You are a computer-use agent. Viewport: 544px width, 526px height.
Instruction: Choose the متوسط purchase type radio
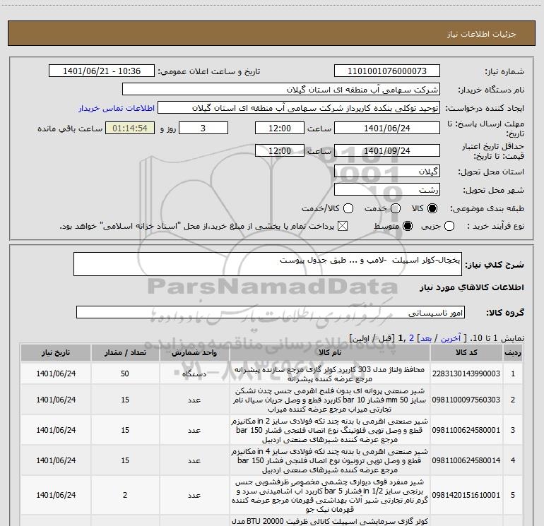pyautogui.click(x=408, y=227)
